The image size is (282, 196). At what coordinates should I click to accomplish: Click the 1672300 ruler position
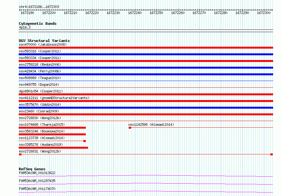coord(264,13)
